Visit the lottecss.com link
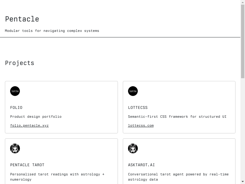The image size is (245, 184). (x=141, y=125)
